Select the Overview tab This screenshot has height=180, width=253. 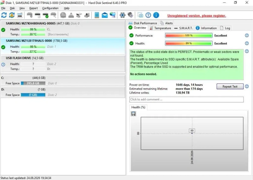tap(137, 28)
